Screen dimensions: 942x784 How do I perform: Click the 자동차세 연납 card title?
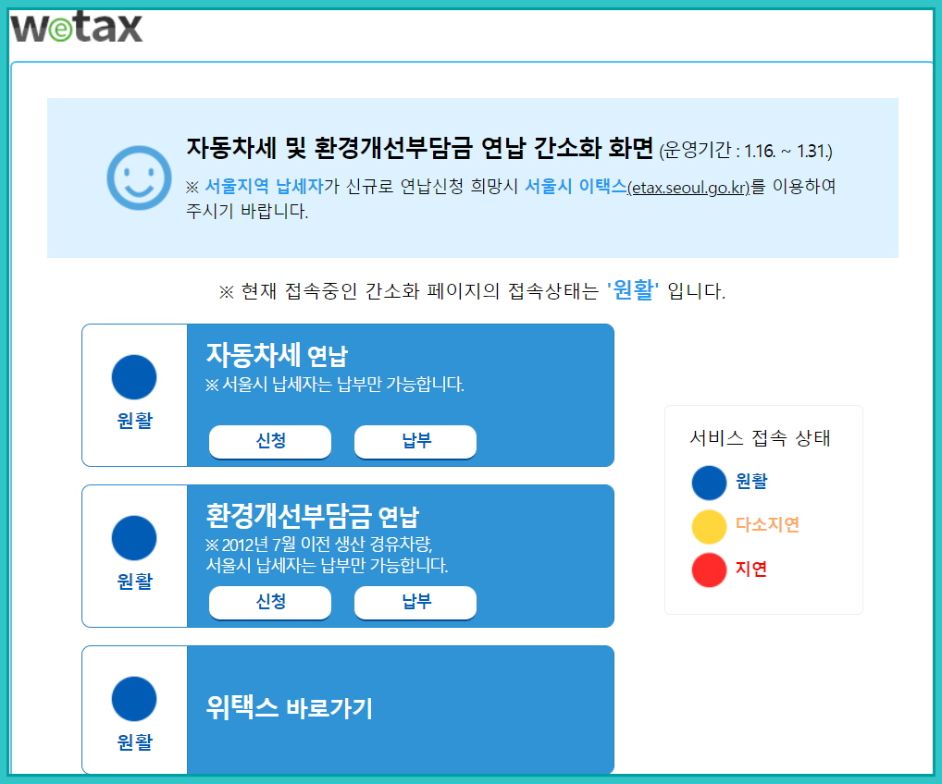point(277,355)
